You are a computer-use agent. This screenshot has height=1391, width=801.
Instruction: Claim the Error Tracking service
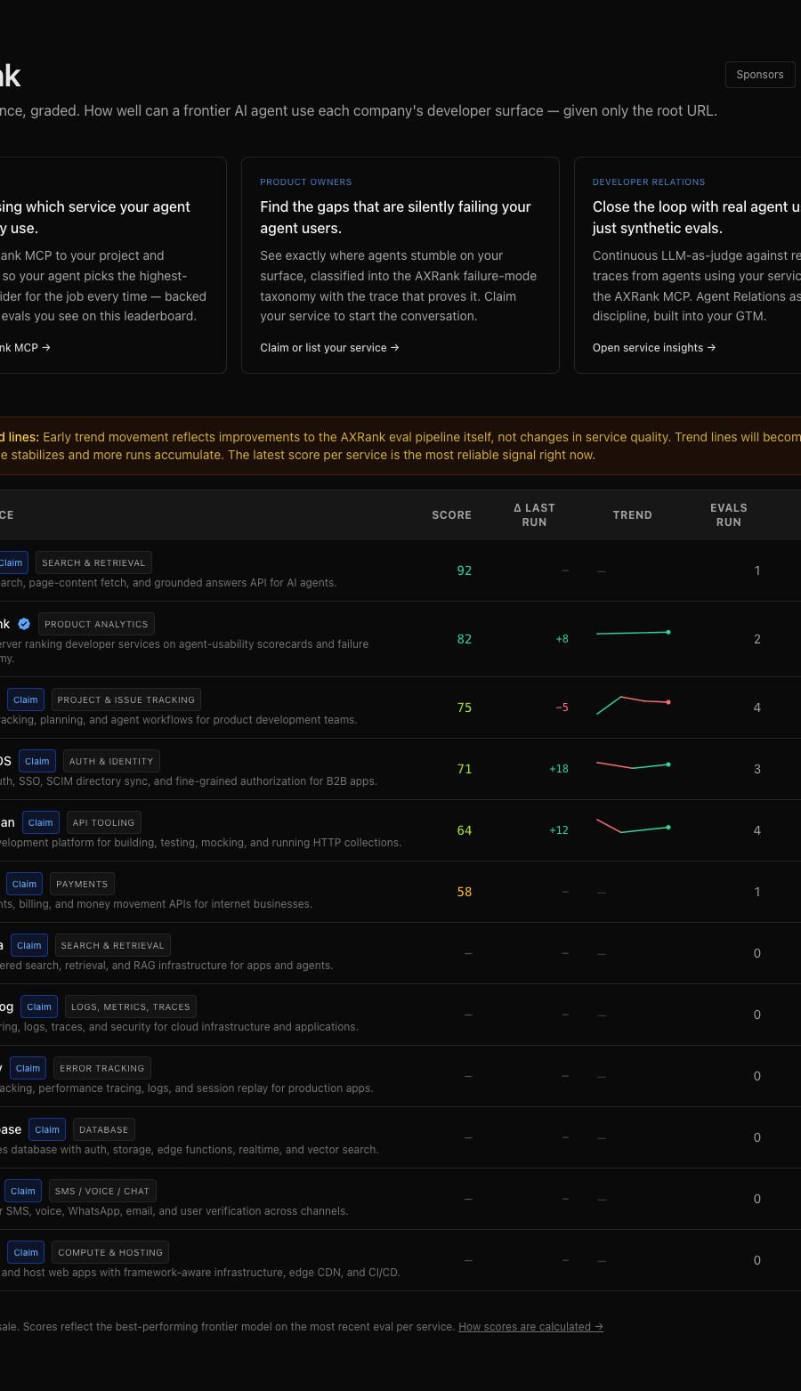click(28, 1068)
